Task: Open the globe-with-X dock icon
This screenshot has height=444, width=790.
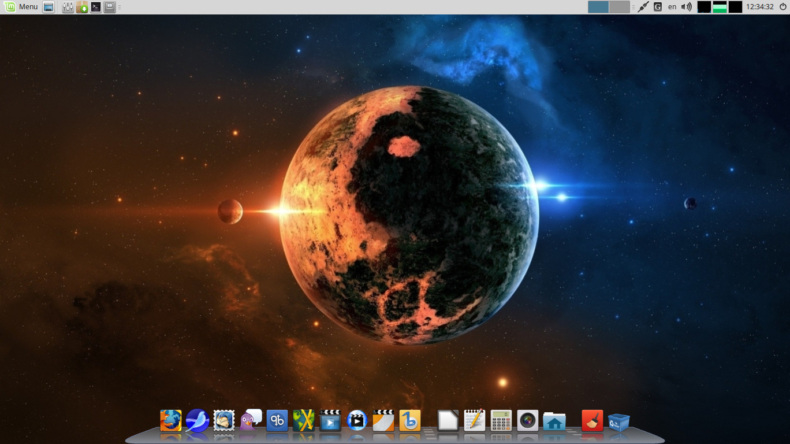Action: pyautogui.click(x=304, y=420)
